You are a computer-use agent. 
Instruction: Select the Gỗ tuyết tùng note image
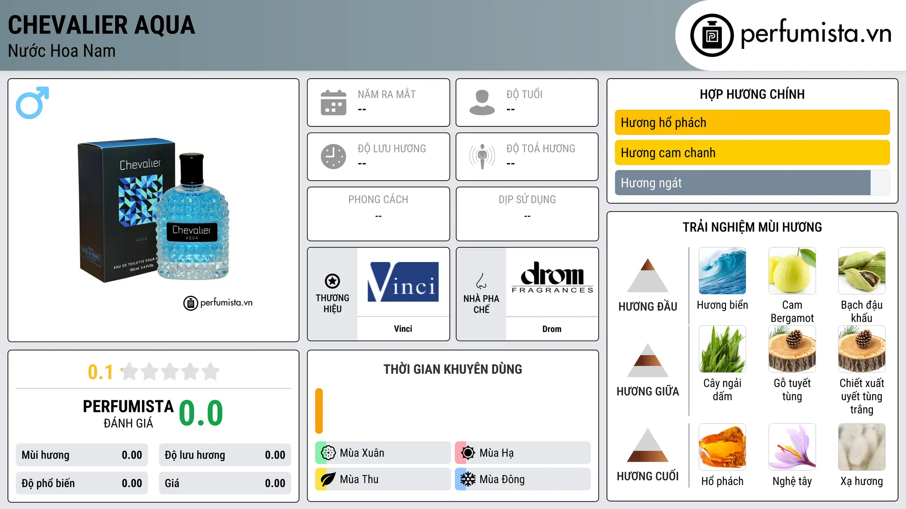click(x=792, y=349)
